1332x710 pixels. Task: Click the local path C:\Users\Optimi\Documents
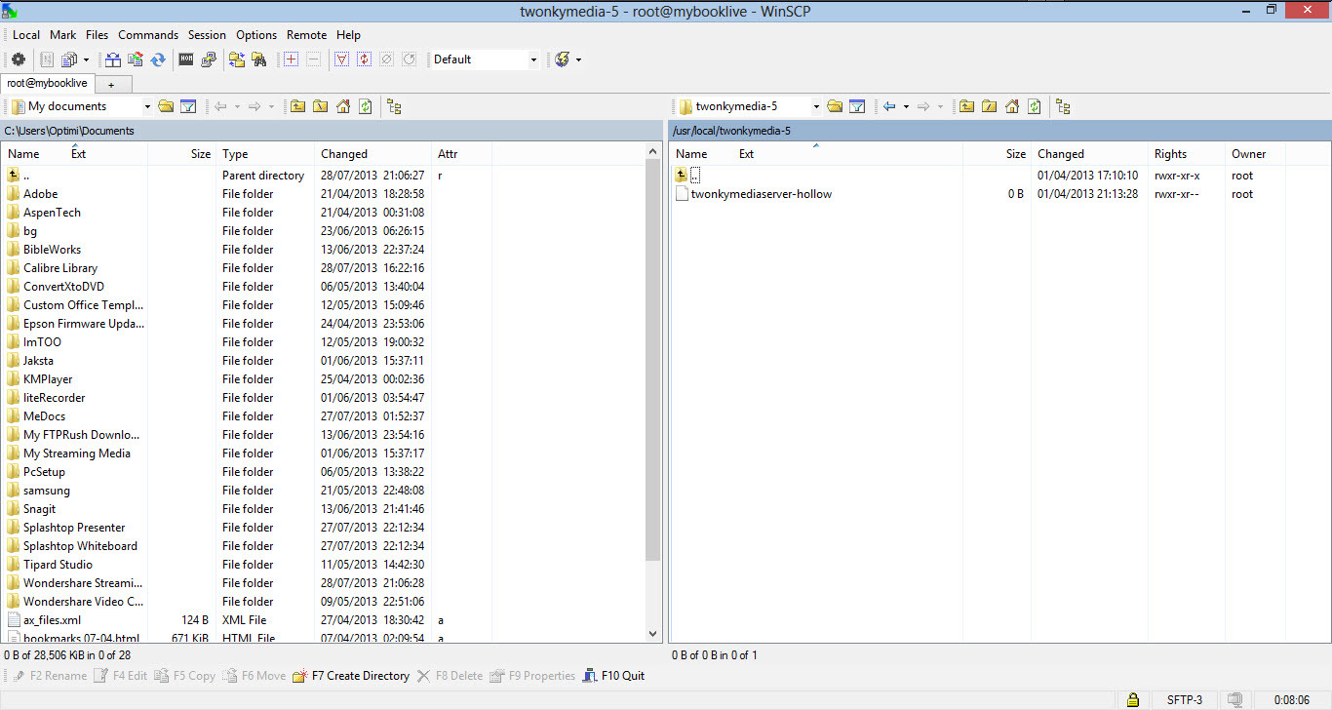(x=69, y=131)
